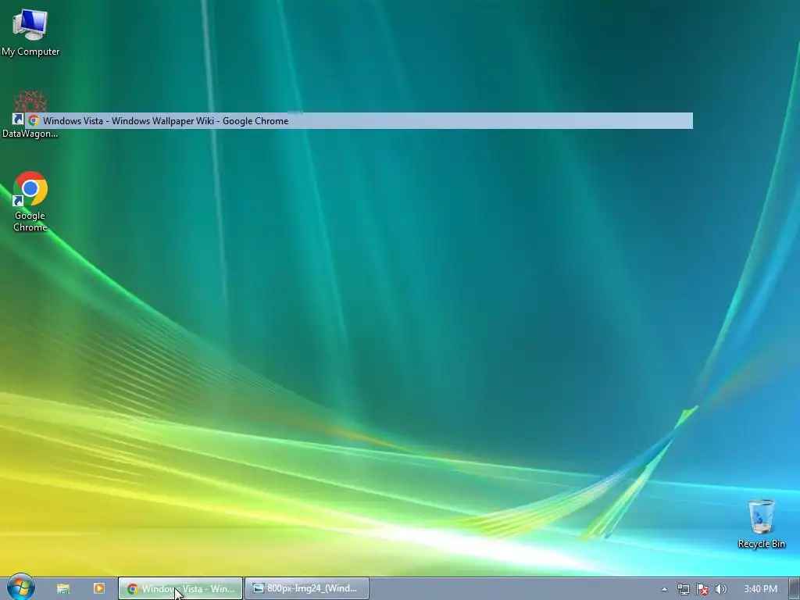Open the My Computer desktop icon
Viewport: 800px width, 600px height.
[x=30, y=31]
